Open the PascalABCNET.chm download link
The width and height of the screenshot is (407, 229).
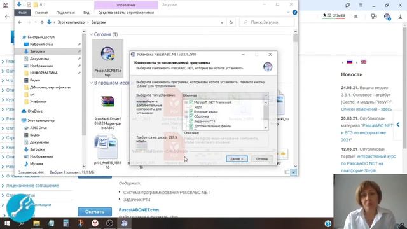tap(139, 210)
